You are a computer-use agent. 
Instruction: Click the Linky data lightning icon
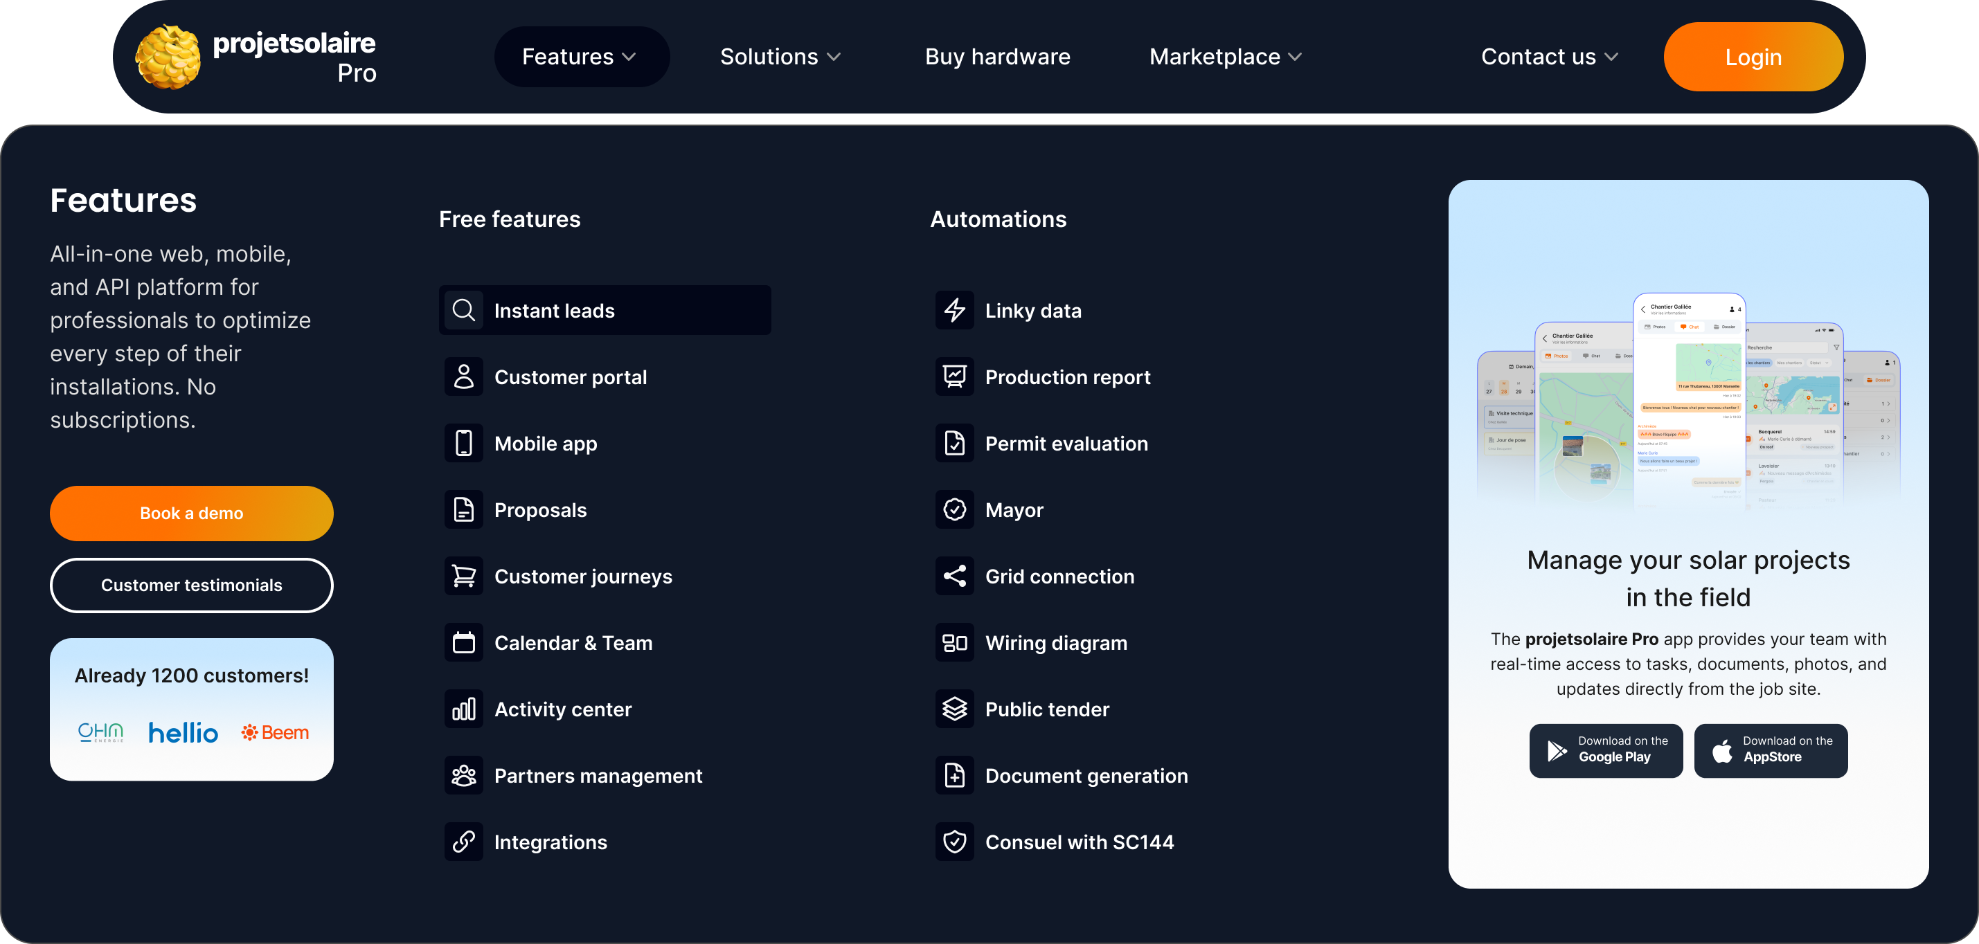[x=954, y=310]
